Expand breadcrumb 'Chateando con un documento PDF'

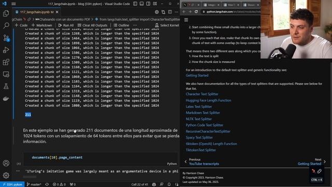(63, 19)
